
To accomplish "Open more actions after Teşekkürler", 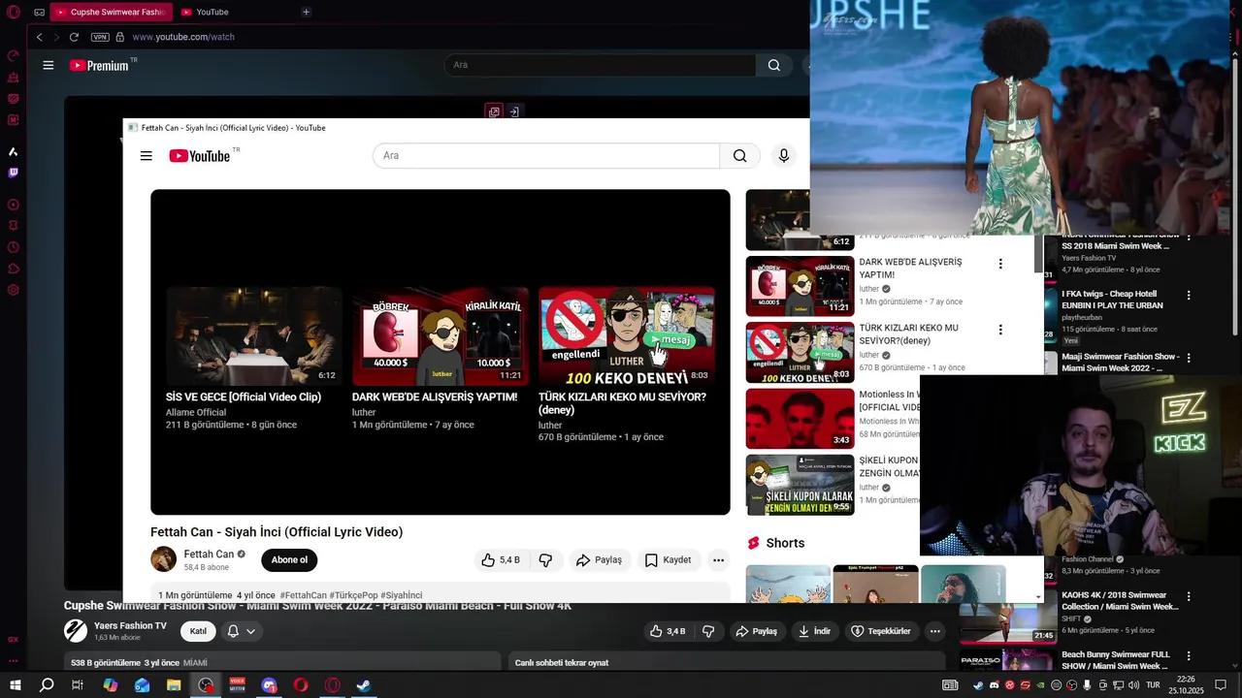I will (934, 631).
